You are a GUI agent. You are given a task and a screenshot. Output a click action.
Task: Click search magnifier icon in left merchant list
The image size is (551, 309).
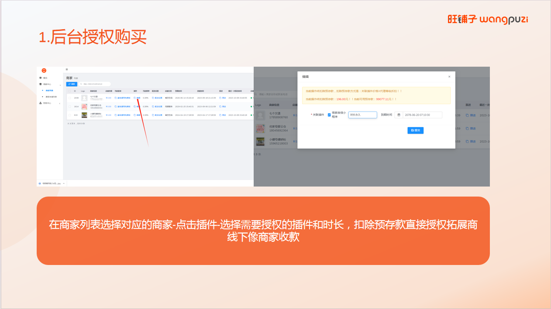pyautogui.click(x=81, y=84)
